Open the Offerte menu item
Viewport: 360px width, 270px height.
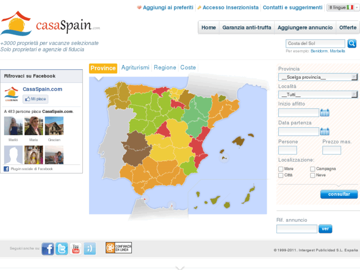(348, 28)
